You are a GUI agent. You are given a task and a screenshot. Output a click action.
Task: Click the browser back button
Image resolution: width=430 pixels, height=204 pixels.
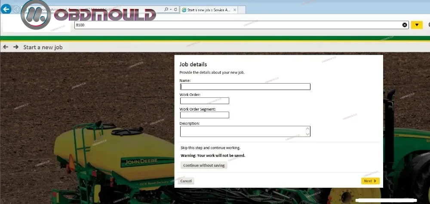[6, 9]
